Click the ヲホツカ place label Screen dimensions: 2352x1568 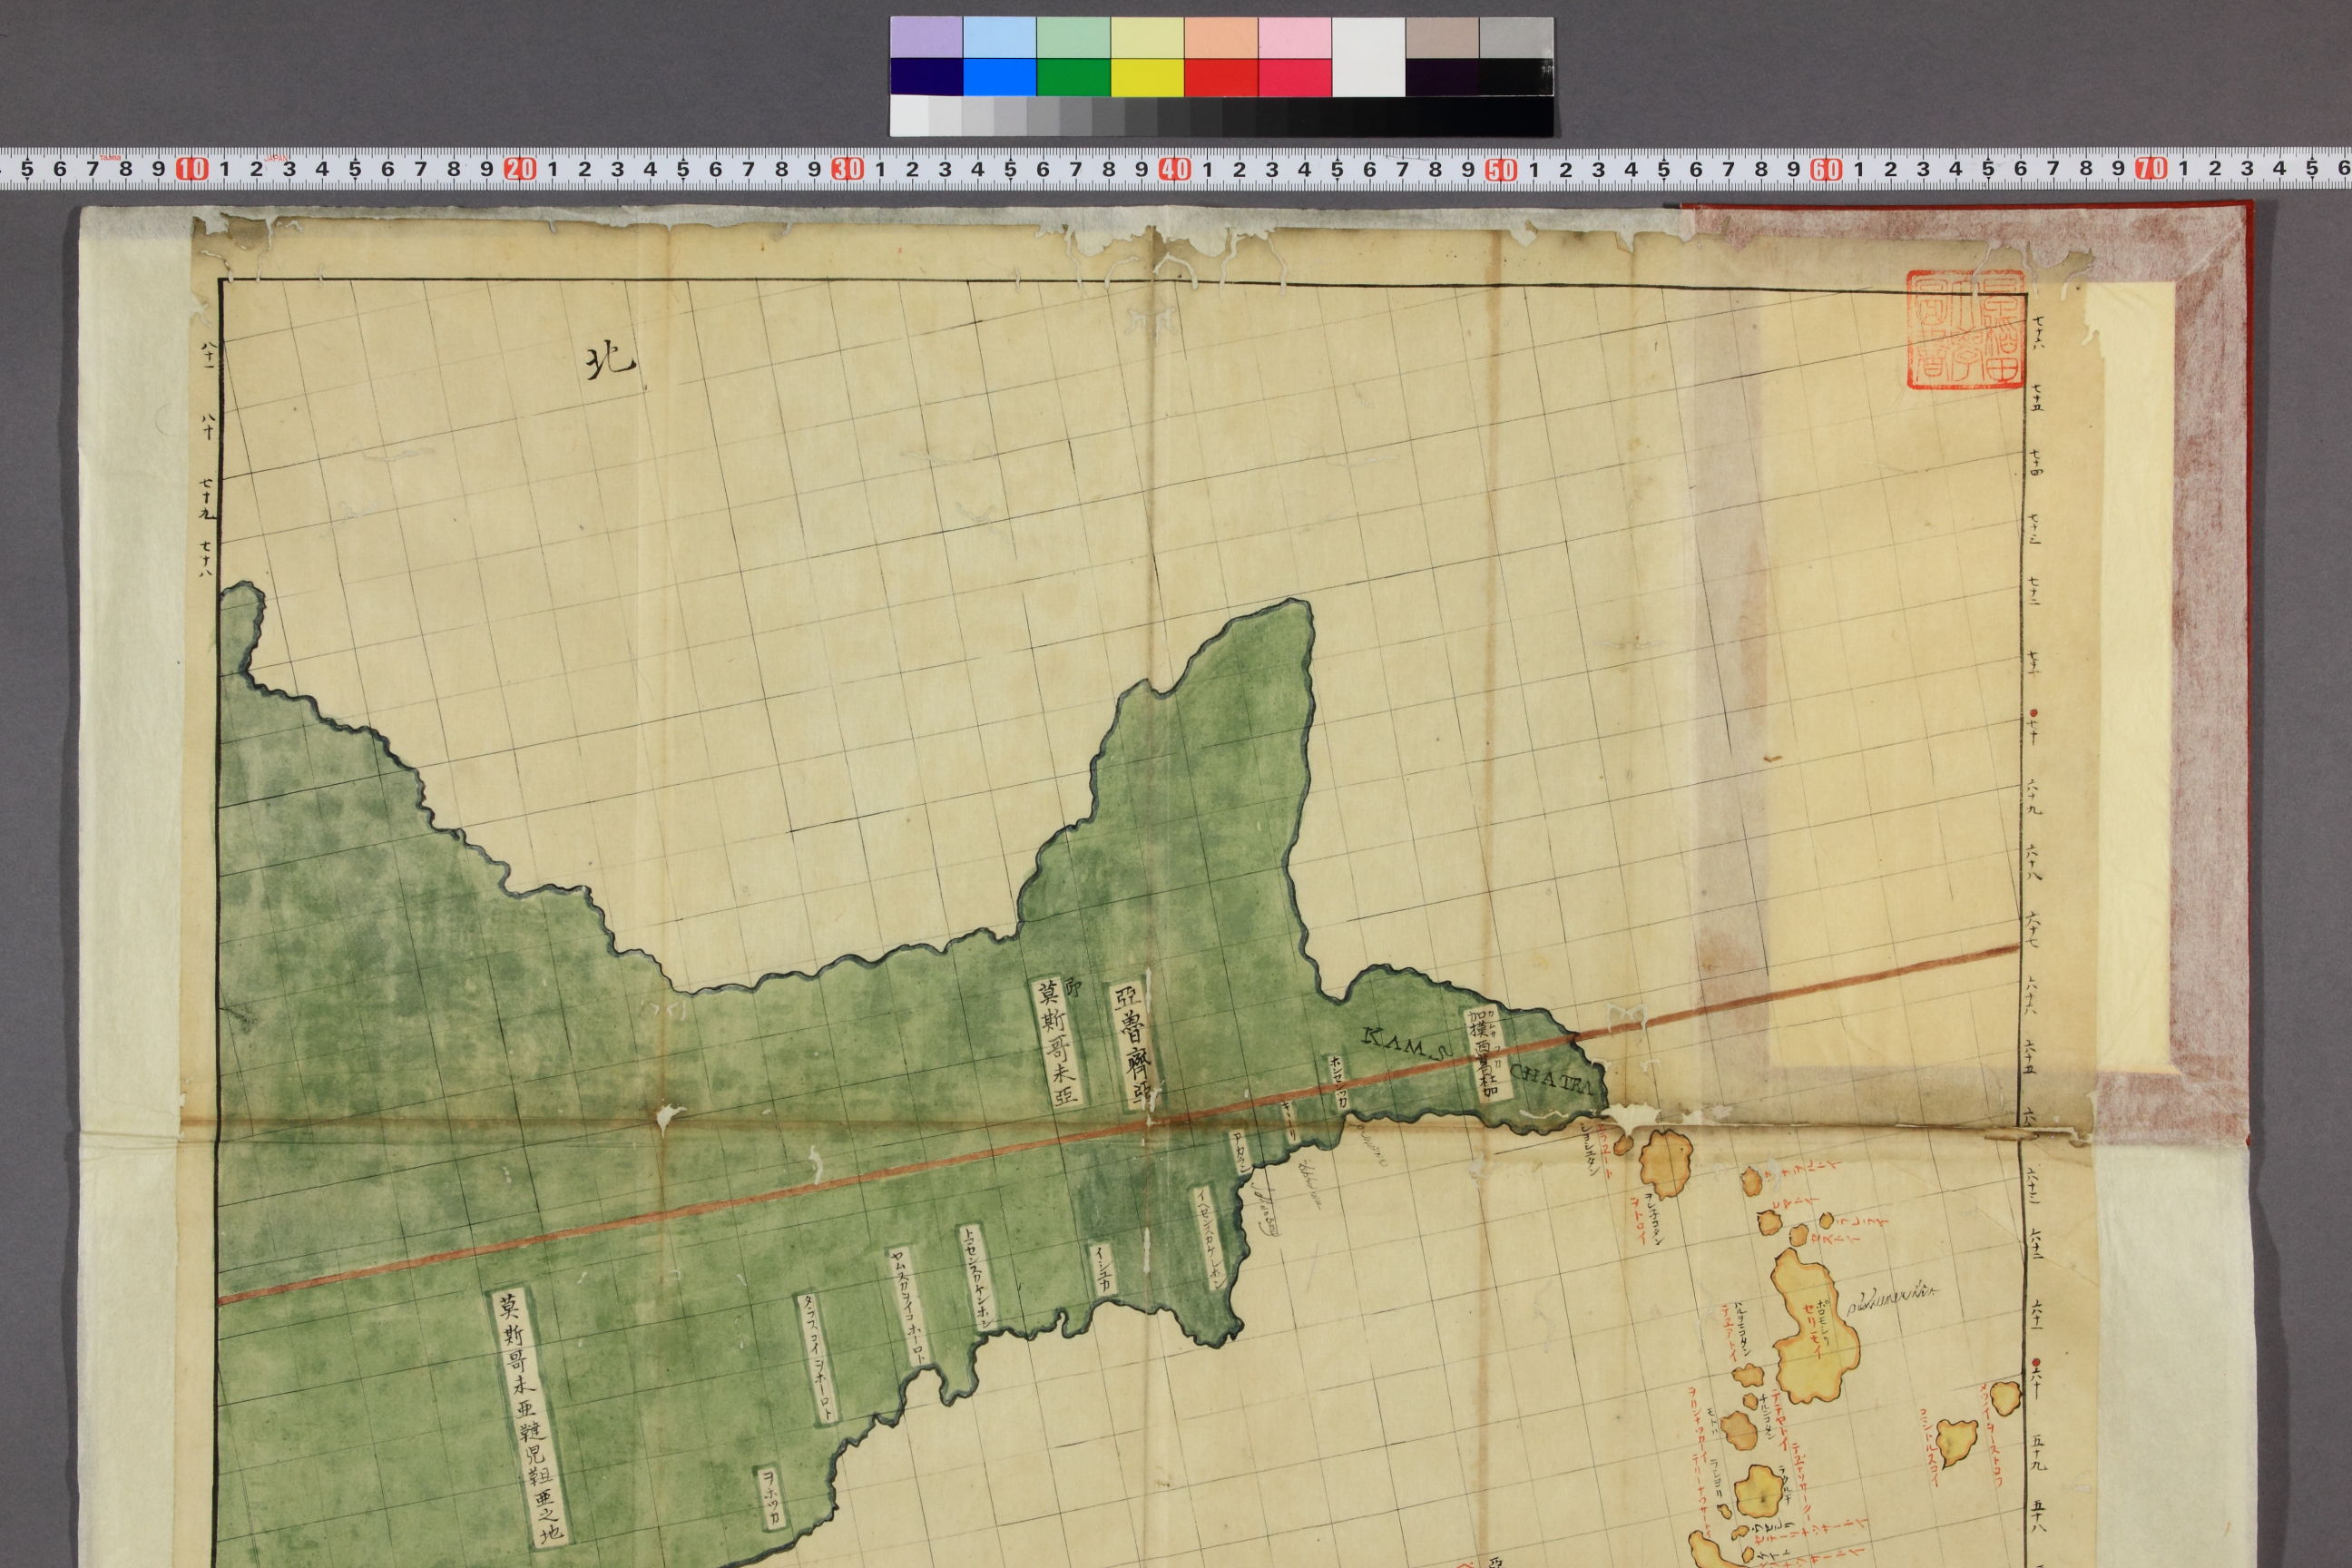[x=770, y=1498]
